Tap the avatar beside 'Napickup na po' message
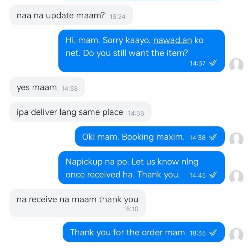The image size is (248, 248). pyautogui.click(x=236, y=177)
